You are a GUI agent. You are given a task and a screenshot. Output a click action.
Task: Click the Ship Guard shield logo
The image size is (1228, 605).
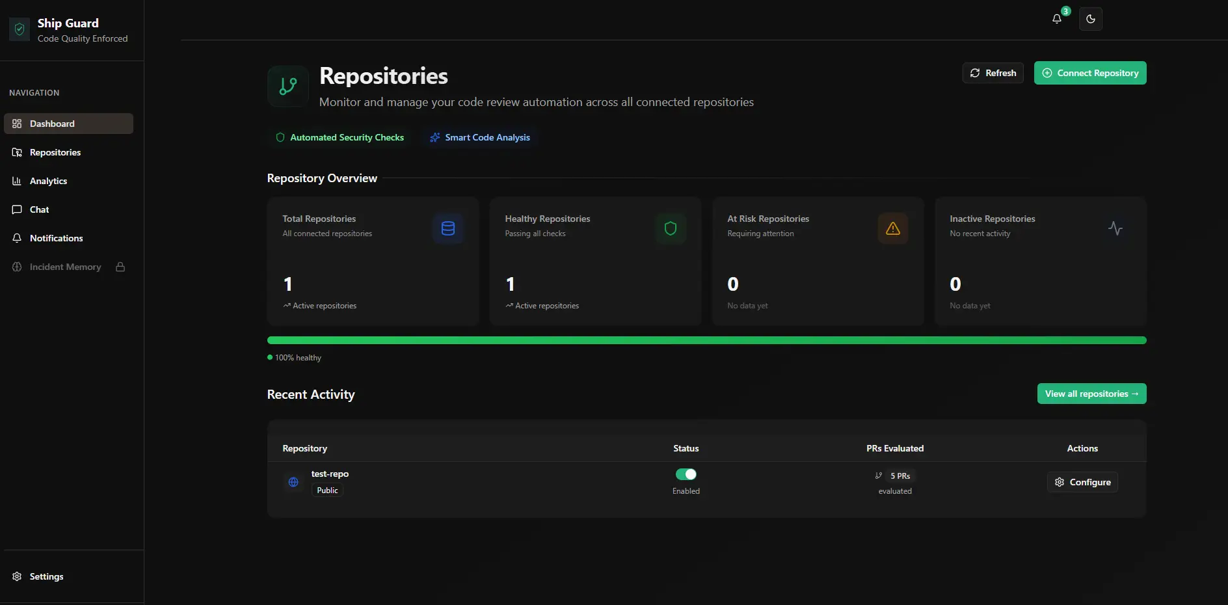coord(20,29)
